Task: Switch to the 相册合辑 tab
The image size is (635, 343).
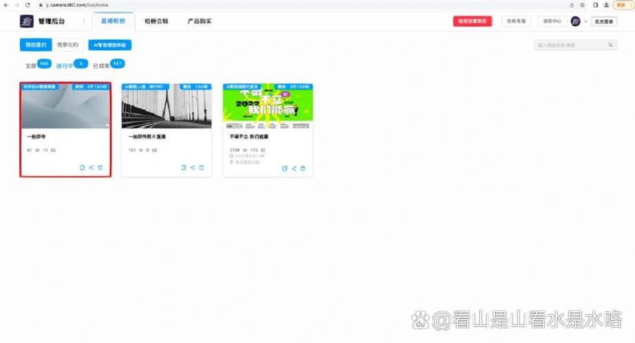Action: pyautogui.click(x=156, y=21)
